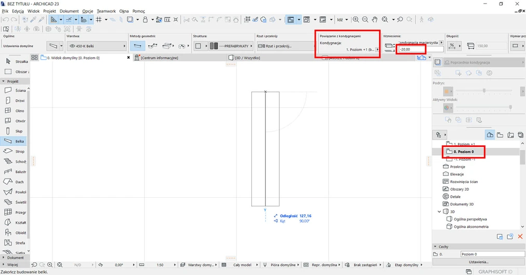Select the Dach (roof) tool
The height and width of the screenshot is (275, 526).
15,182
